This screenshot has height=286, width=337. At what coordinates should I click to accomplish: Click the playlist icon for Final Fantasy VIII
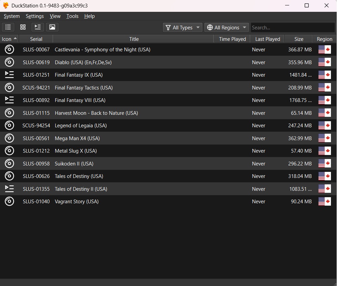[x=9, y=100]
